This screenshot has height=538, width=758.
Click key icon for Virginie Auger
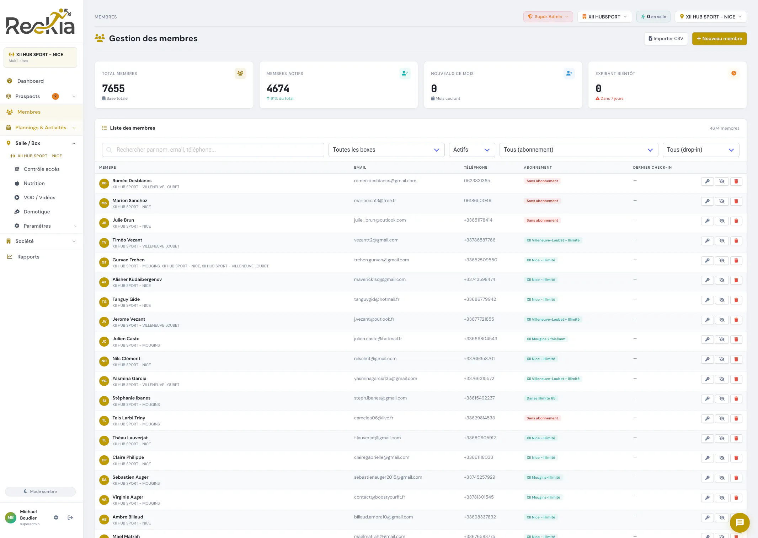click(x=708, y=498)
